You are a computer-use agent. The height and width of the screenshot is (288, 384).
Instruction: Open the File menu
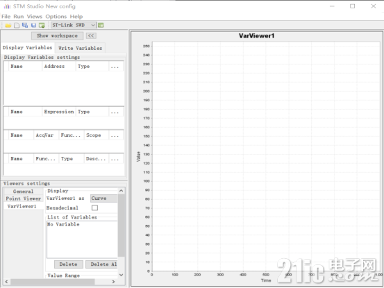pos(6,17)
